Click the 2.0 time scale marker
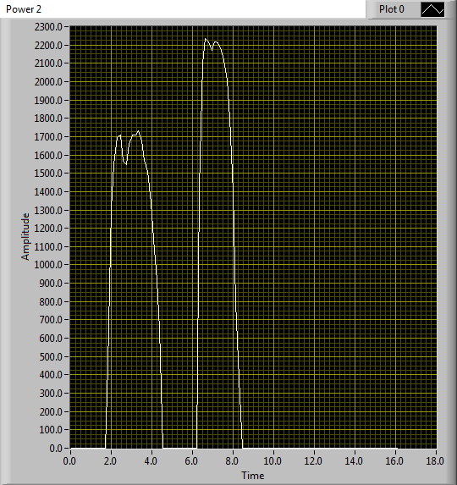The width and height of the screenshot is (457, 485). 110,461
